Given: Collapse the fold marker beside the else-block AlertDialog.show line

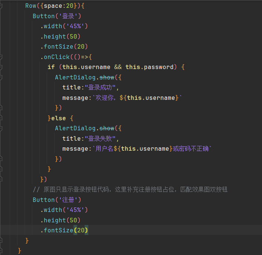Looking at the screenshot, I should click(x=1, y=128).
